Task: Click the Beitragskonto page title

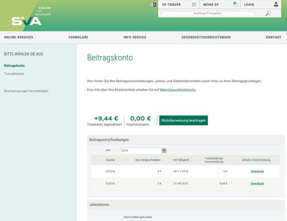Action: click(x=110, y=58)
